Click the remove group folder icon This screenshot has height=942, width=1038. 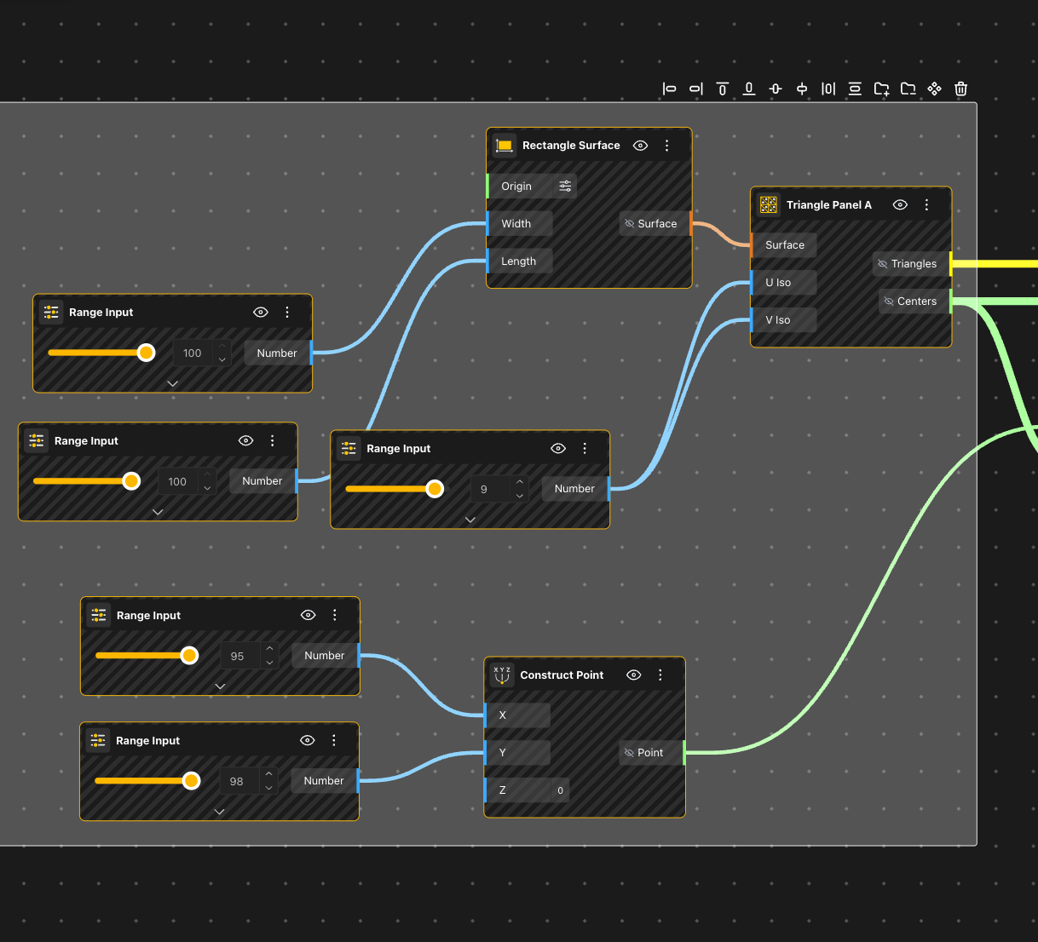(x=908, y=89)
